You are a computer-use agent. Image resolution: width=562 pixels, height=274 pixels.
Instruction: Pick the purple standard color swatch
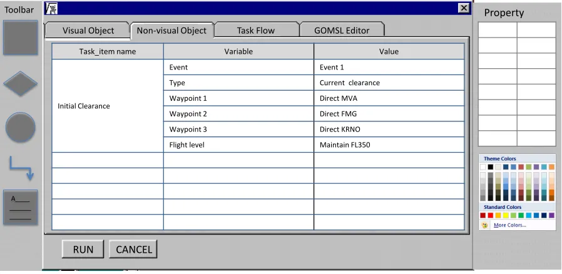(551, 215)
